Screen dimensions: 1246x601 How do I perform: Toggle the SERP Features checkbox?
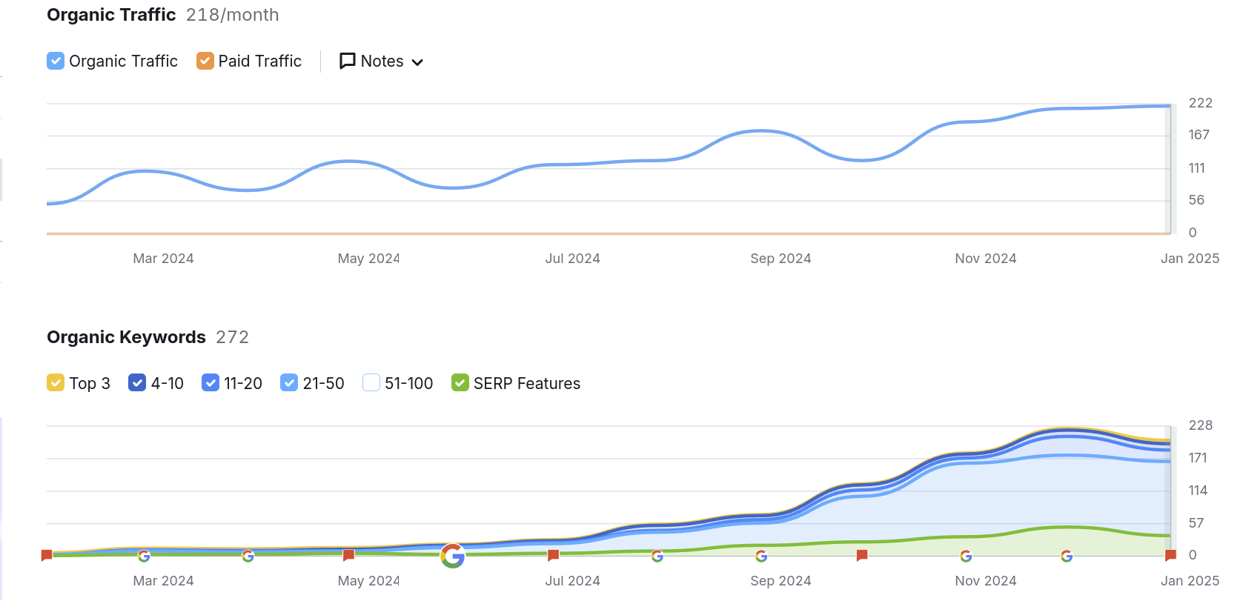(x=460, y=382)
